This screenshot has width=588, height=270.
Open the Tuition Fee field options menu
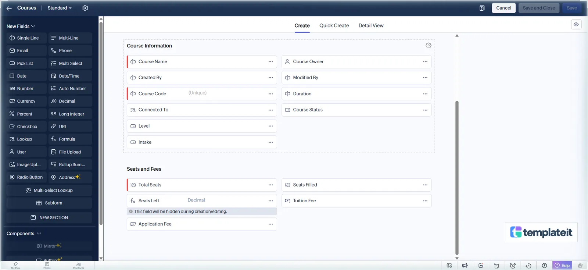[x=425, y=201]
